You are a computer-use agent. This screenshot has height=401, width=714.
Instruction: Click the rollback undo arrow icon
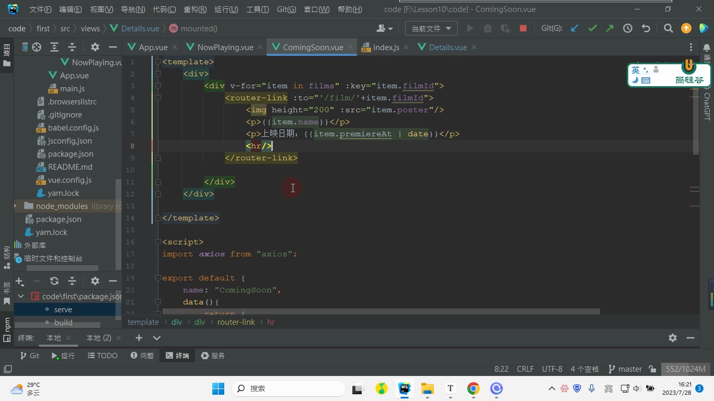click(646, 29)
